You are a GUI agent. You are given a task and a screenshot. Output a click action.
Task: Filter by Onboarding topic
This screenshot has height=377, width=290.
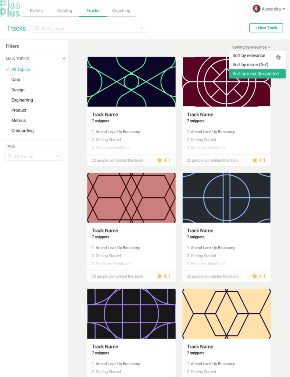[22, 131]
